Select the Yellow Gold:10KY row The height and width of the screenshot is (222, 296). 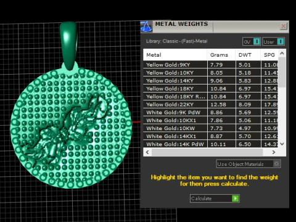click(x=211, y=73)
